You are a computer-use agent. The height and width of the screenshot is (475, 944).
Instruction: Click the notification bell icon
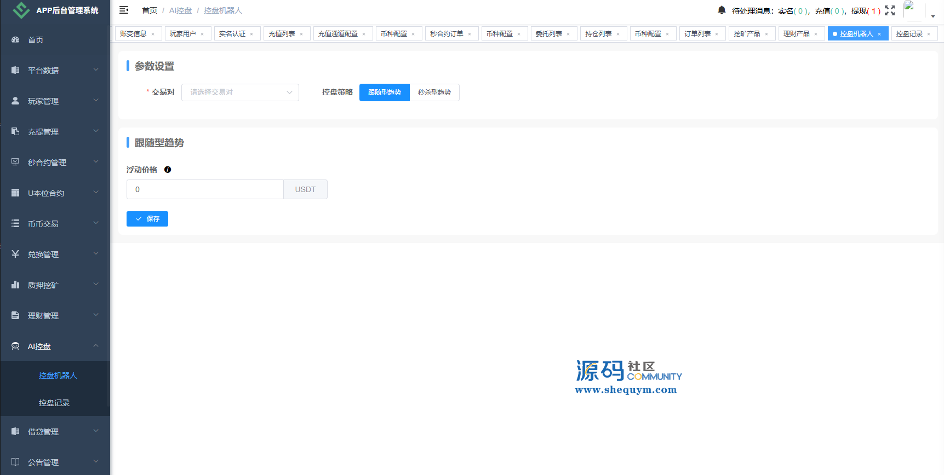722,10
